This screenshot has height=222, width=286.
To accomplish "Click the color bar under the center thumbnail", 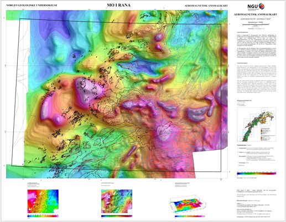I will (117, 216).
